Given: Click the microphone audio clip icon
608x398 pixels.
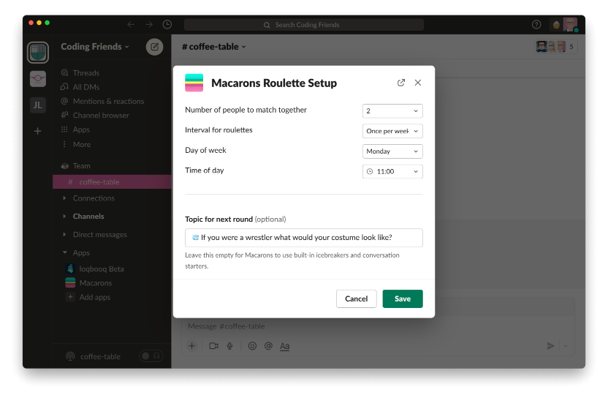Looking at the screenshot, I should (230, 345).
